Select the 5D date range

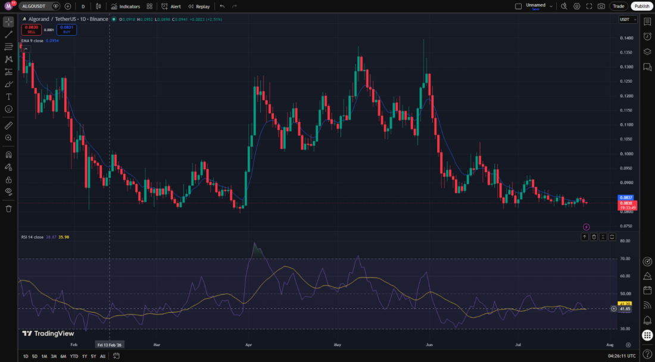click(x=35, y=356)
